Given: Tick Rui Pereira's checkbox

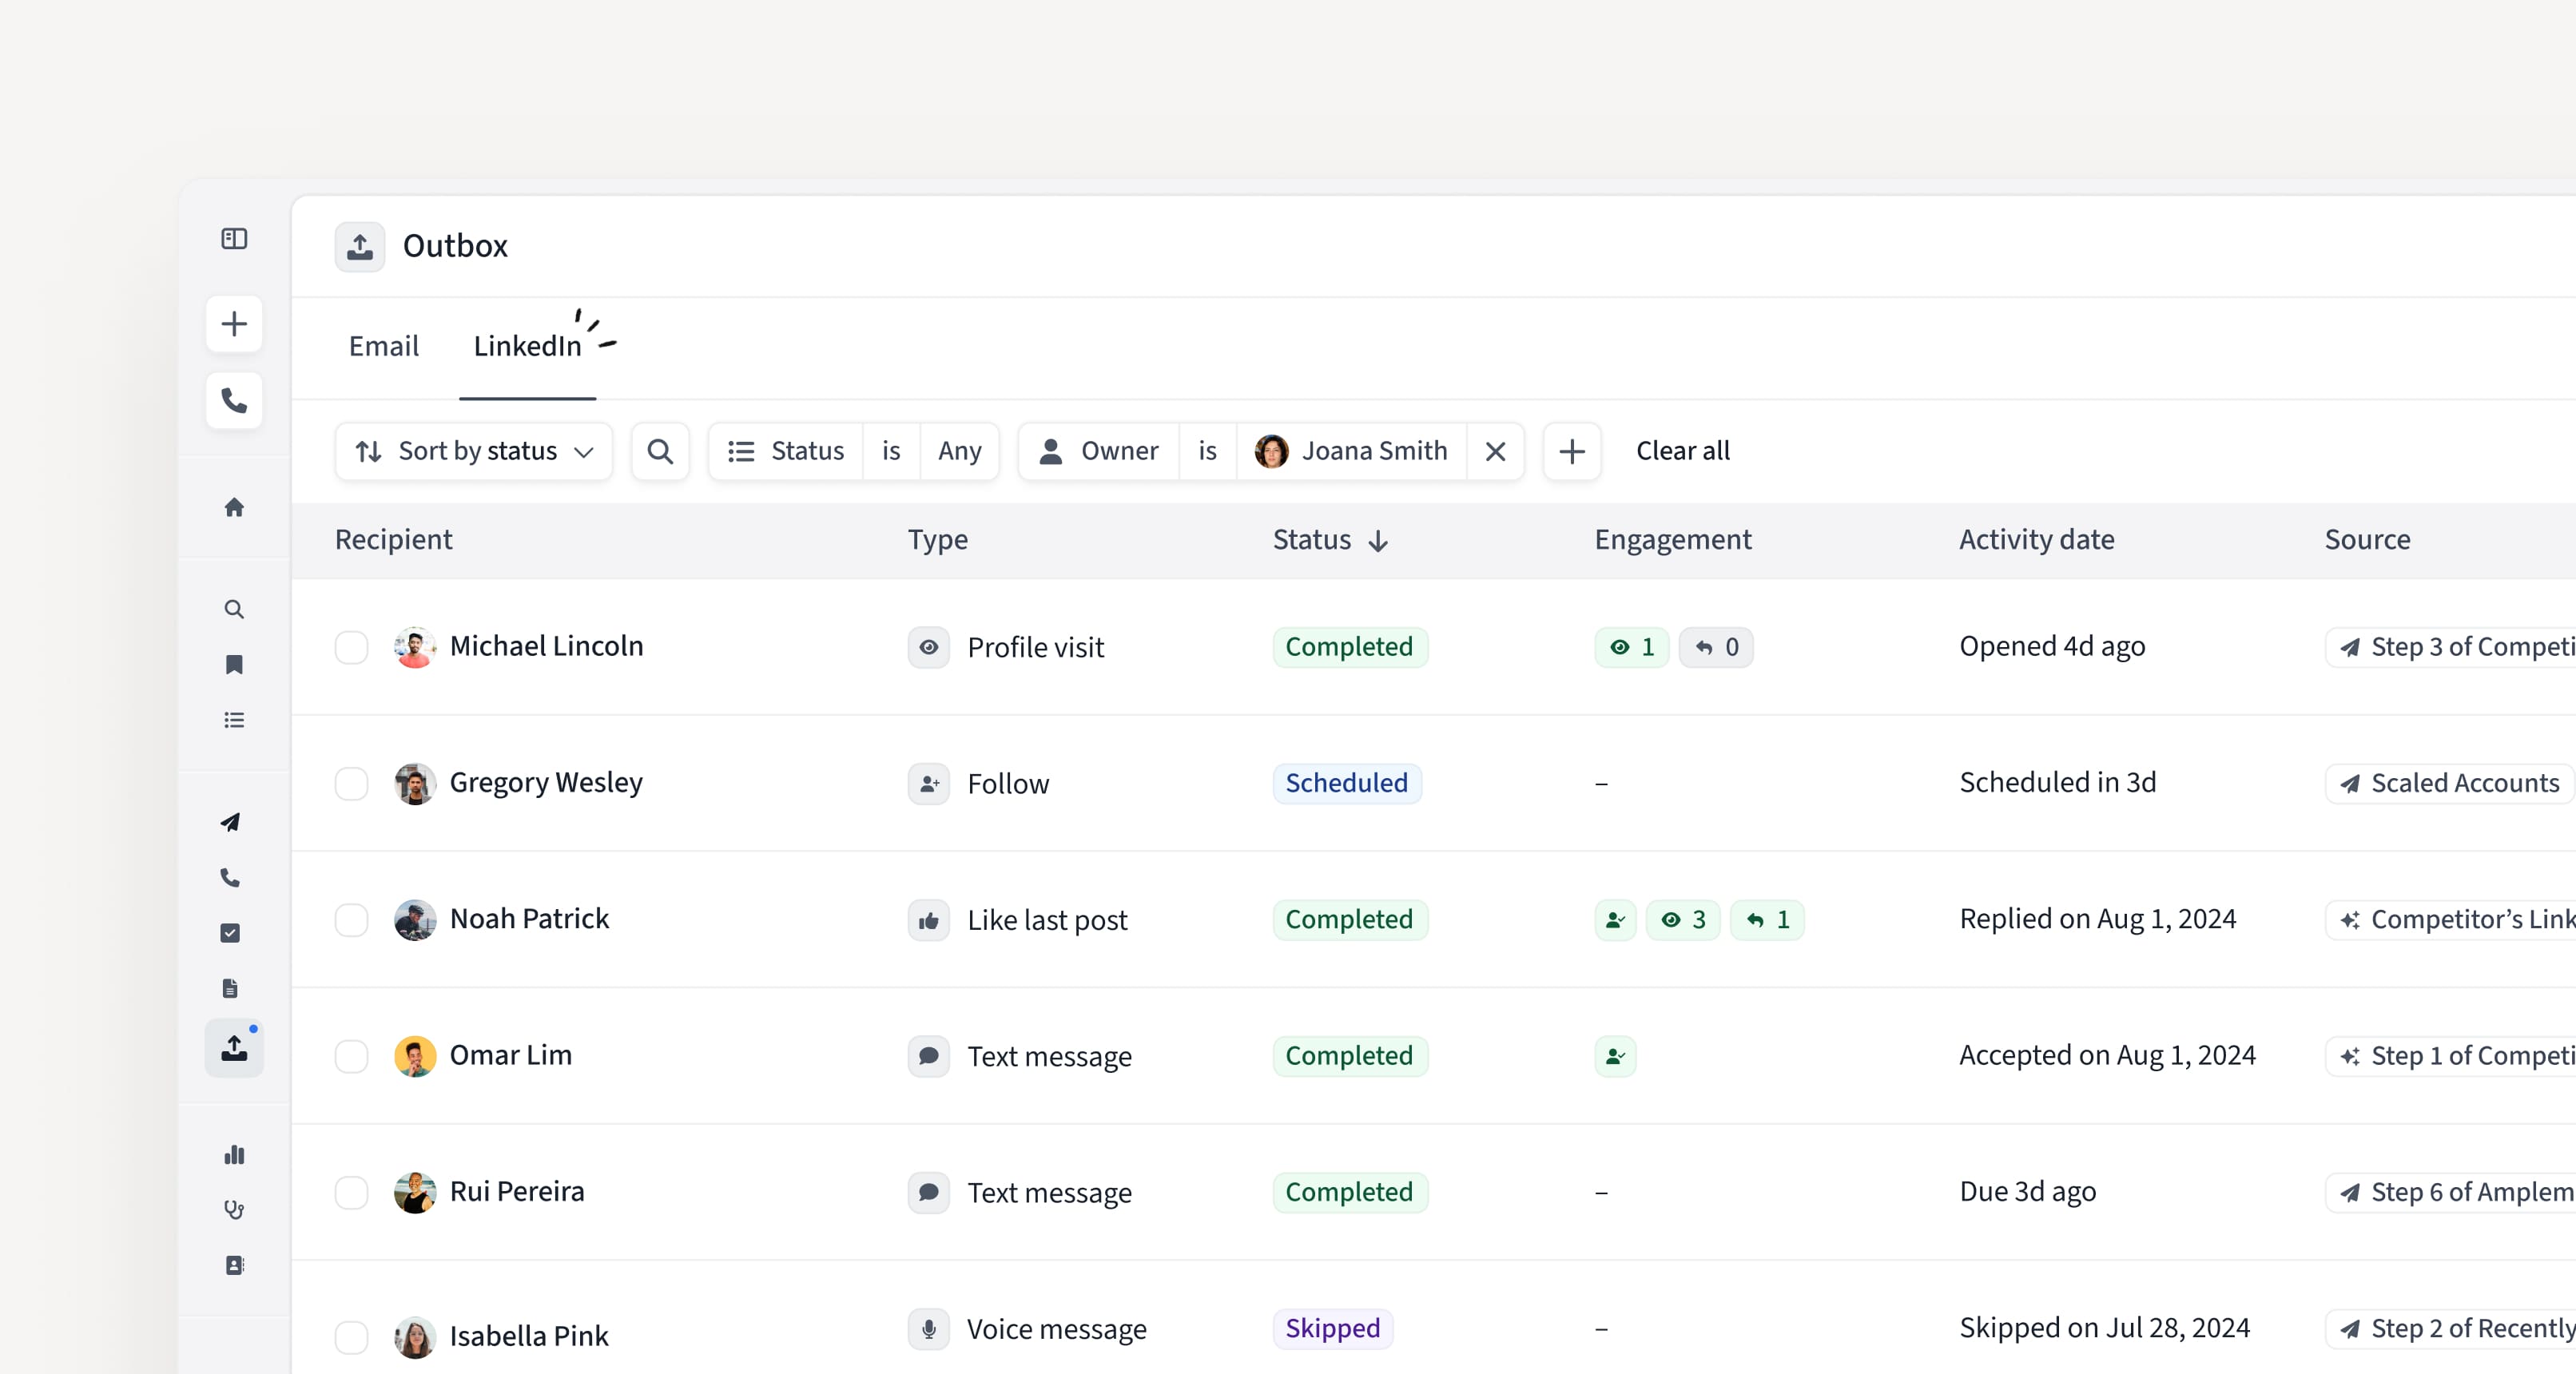Looking at the screenshot, I should [x=351, y=1192].
